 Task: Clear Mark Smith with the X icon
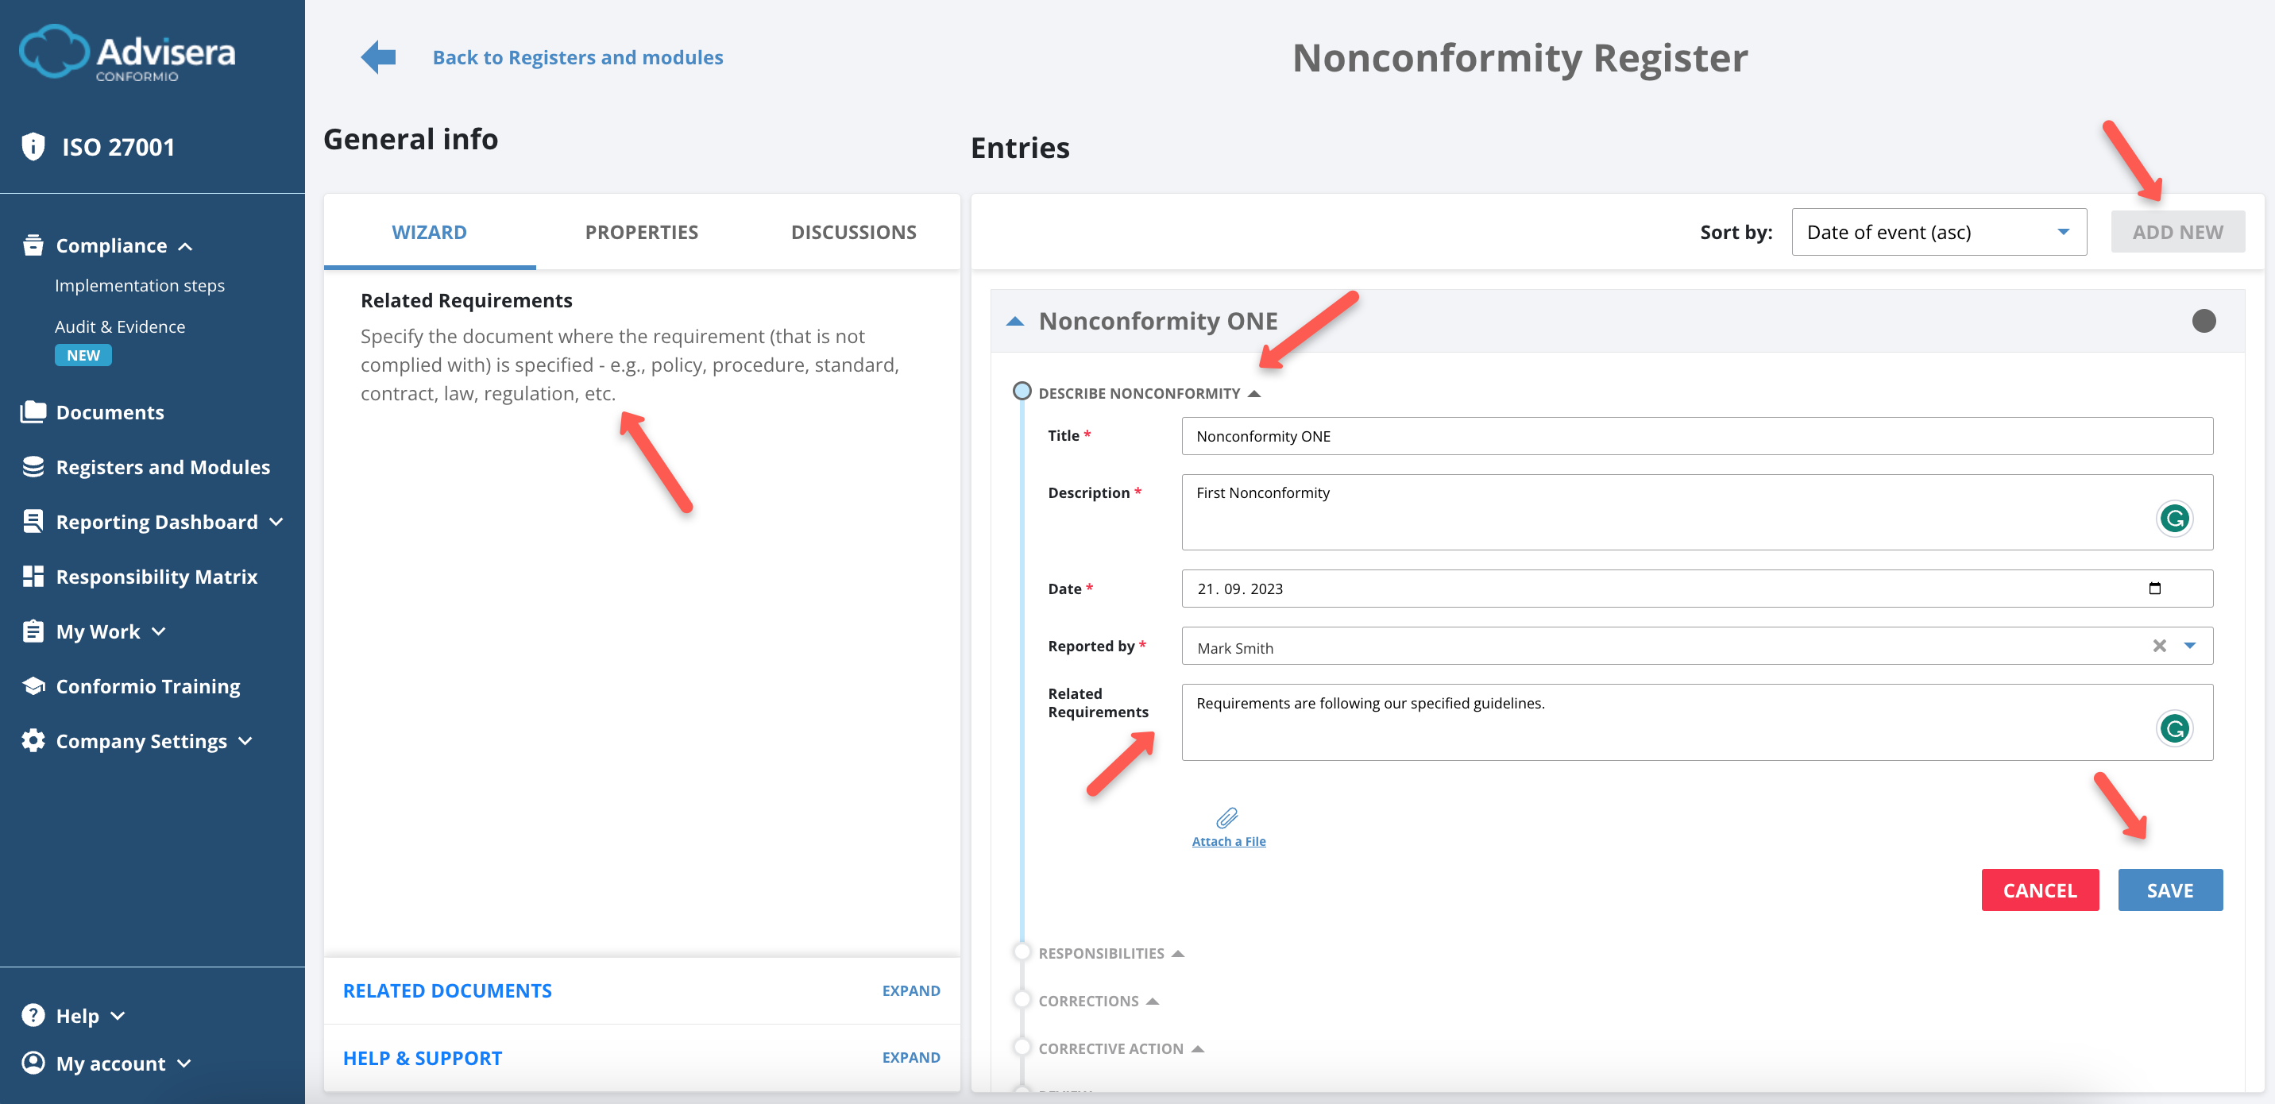(2159, 646)
